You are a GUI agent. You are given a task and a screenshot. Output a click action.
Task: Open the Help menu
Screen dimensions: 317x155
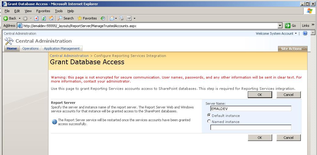pos(70,11)
